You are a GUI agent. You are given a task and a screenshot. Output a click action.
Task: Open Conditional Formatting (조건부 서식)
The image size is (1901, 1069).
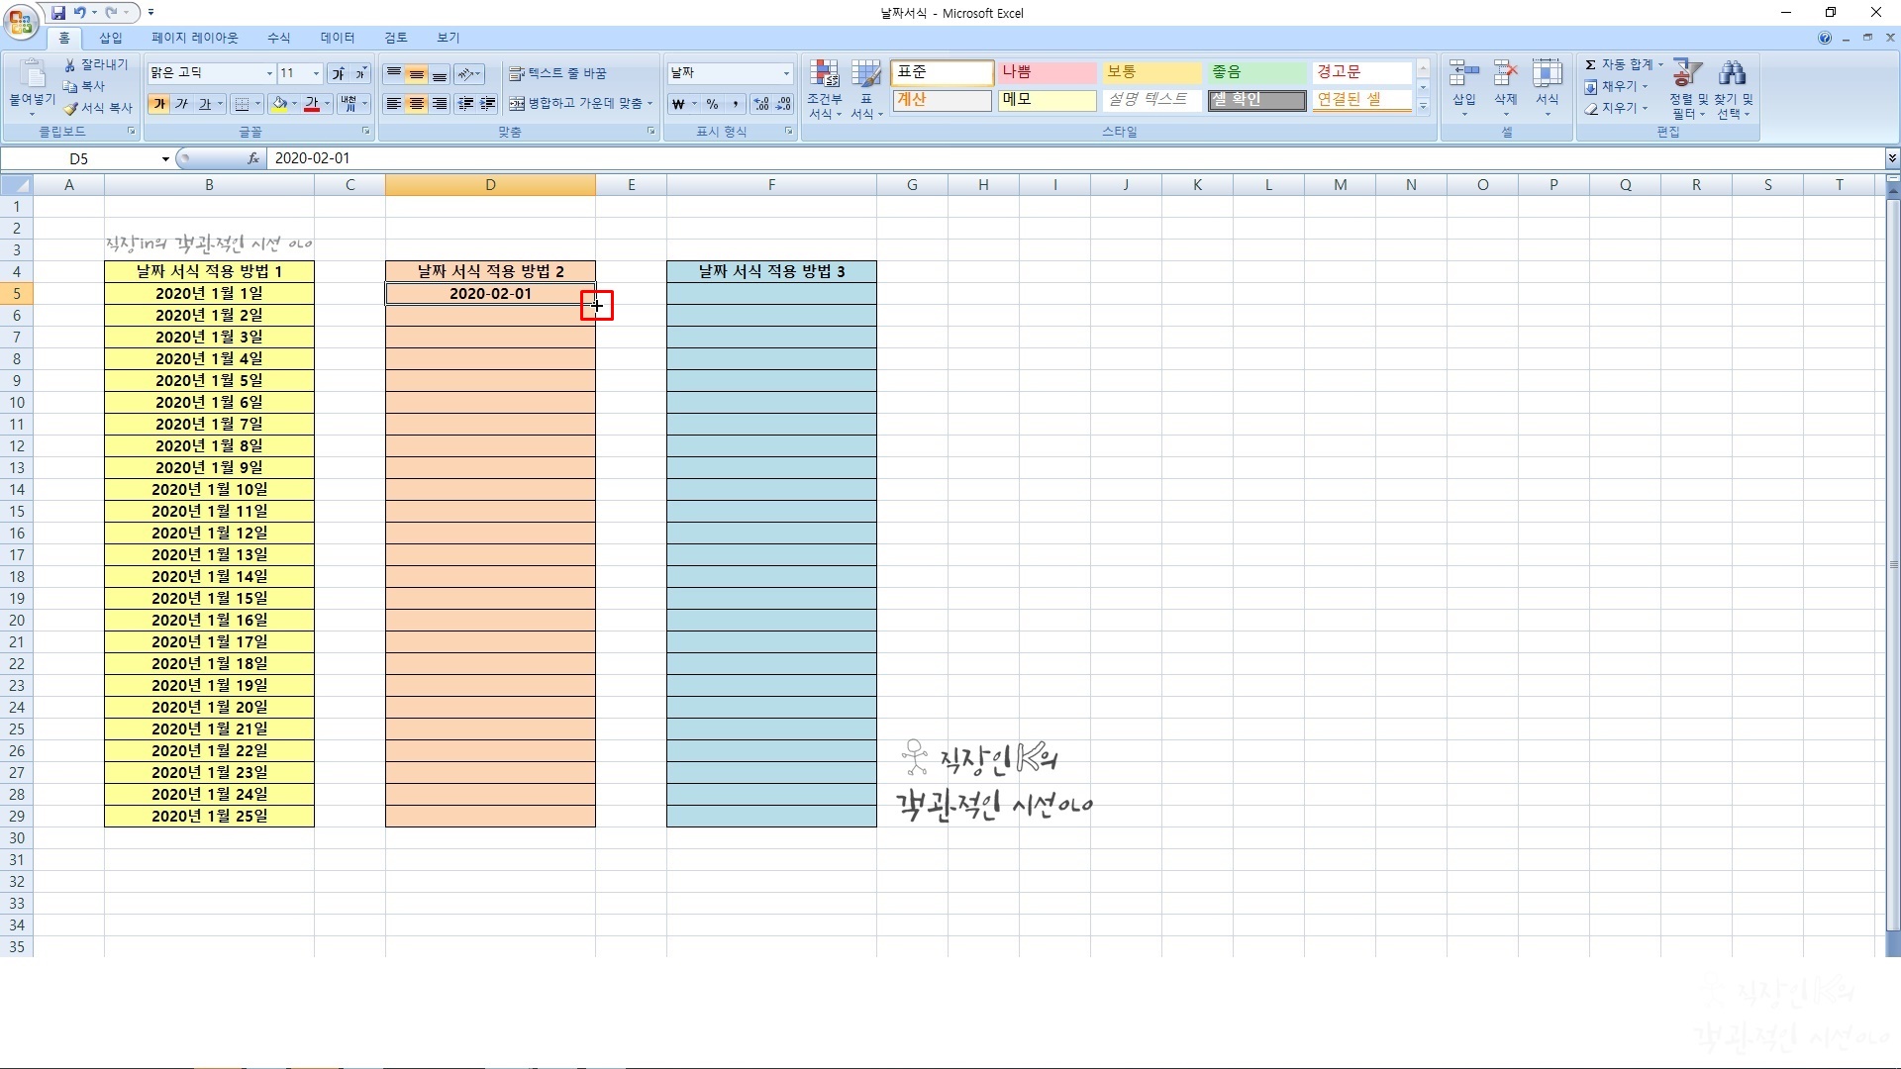point(824,89)
